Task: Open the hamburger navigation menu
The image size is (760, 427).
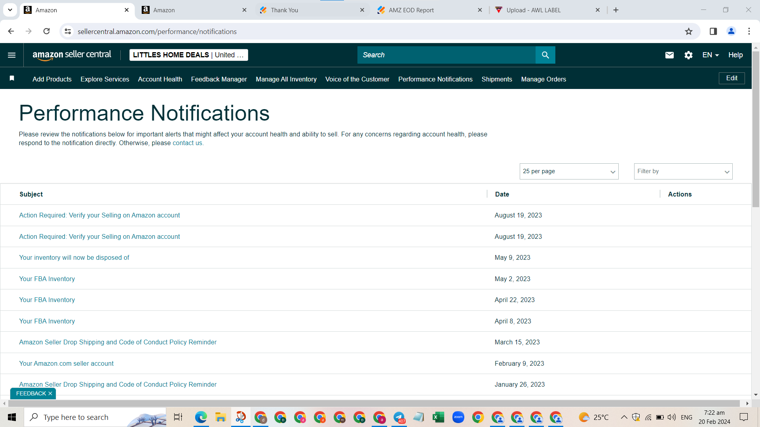Action: point(12,55)
